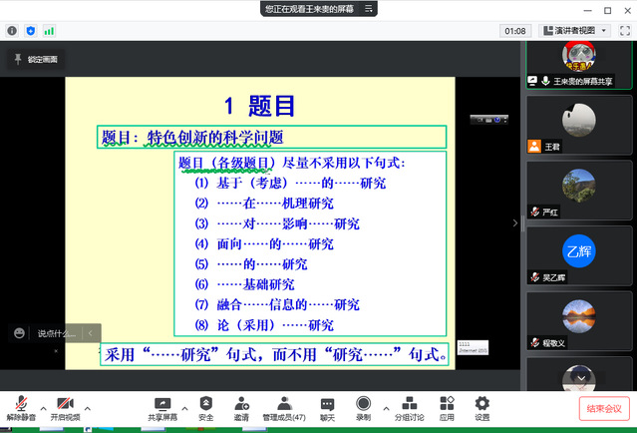This screenshot has width=637, height=433.
Task: Open 管理成员 participant management
Action: [283, 407]
